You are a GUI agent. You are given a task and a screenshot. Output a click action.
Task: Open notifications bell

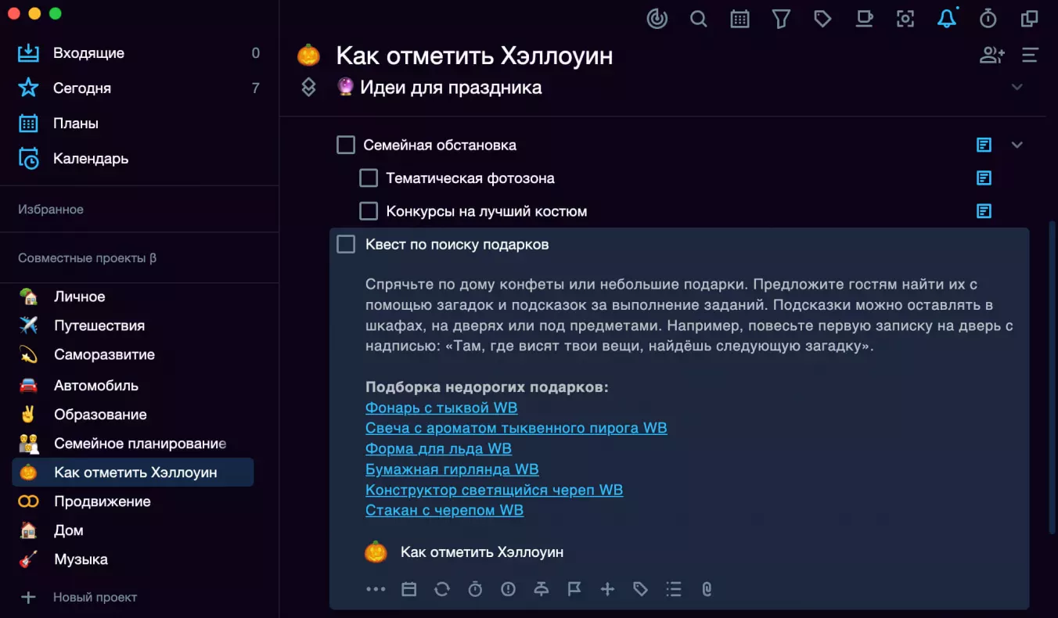coord(947,19)
